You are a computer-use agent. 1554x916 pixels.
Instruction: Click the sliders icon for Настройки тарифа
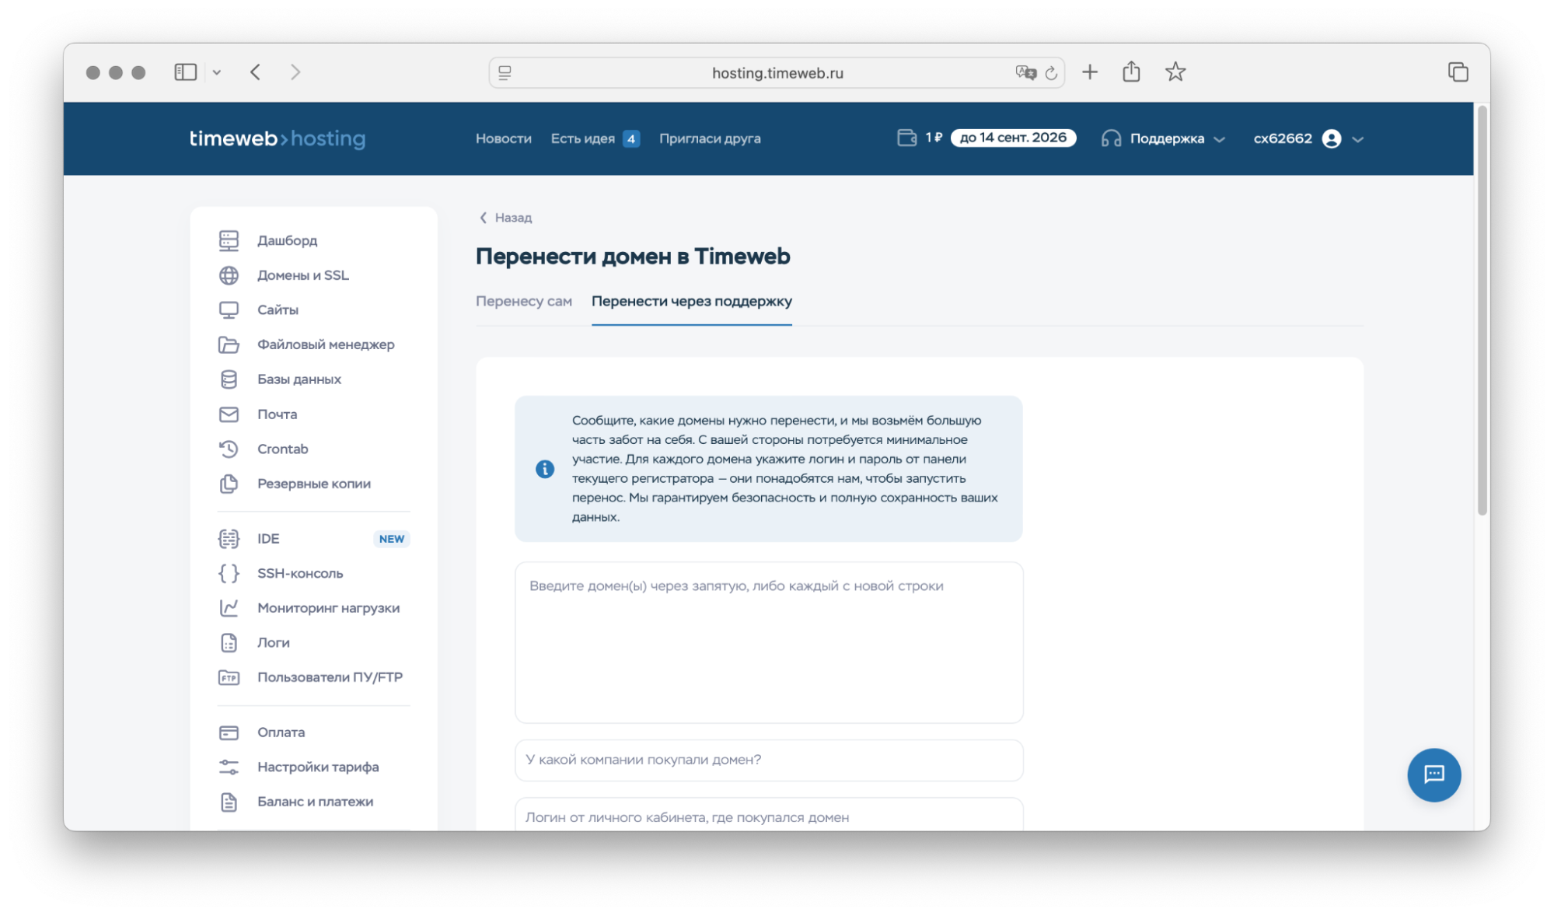(x=229, y=767)
